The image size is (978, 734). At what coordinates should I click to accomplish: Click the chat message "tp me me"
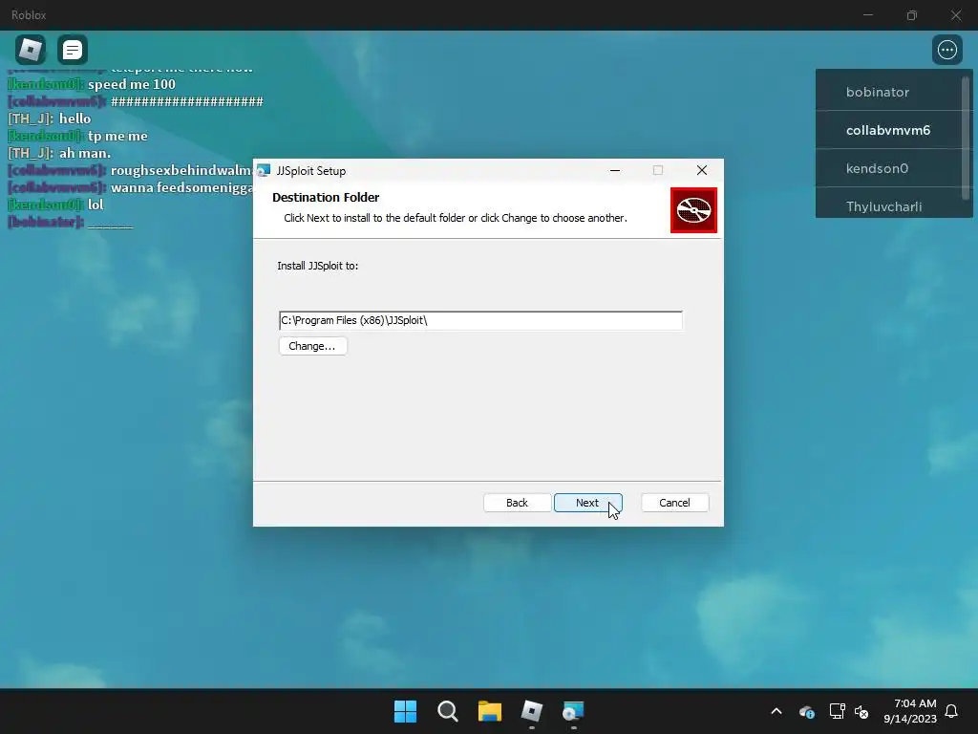(117, 136)
